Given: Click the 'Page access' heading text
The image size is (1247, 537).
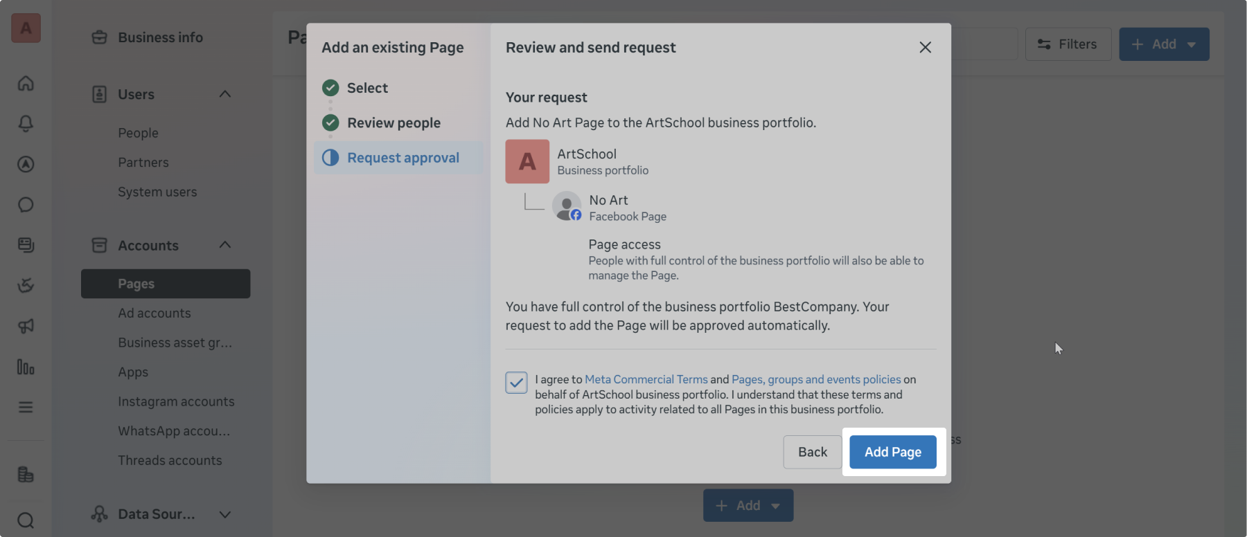Looking at the screenshot, I should (x=624, y=244).
